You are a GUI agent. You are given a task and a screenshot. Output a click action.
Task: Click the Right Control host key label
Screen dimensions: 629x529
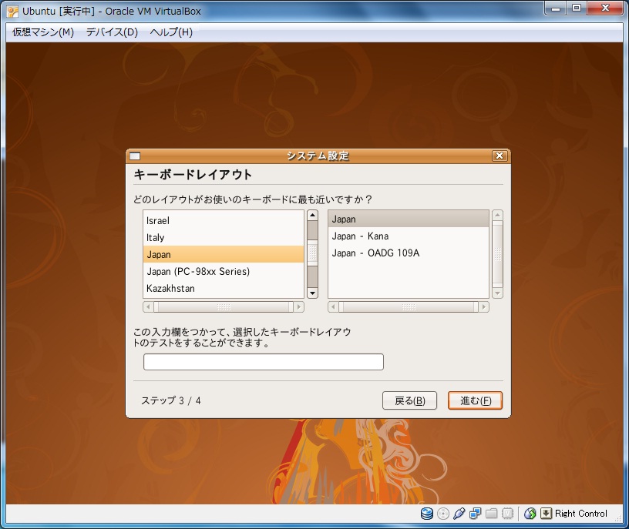click(581, 514)
